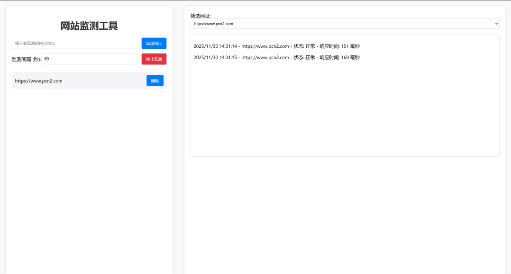511x274 pixels.
Task: Click 状态: 正常 in the first log line
Action: [304, 46]
